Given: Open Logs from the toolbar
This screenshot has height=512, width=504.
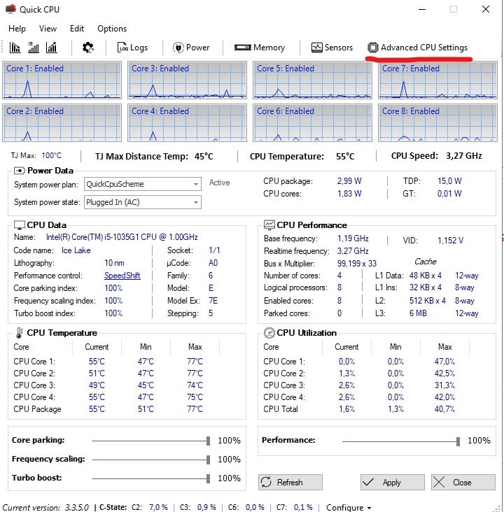Looking at the screenshot, I should coord(132,48).
